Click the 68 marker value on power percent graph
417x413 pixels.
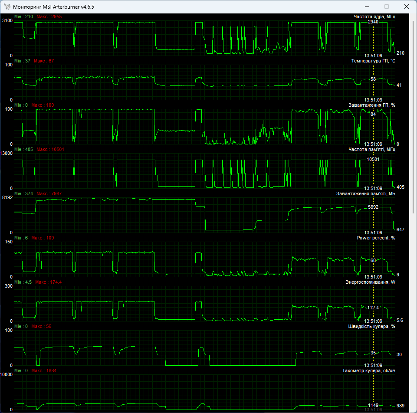[x=373, y=260]
